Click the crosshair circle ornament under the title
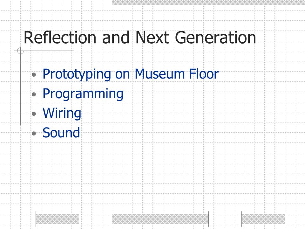This screenshot has height=229, width=305. 20,51
